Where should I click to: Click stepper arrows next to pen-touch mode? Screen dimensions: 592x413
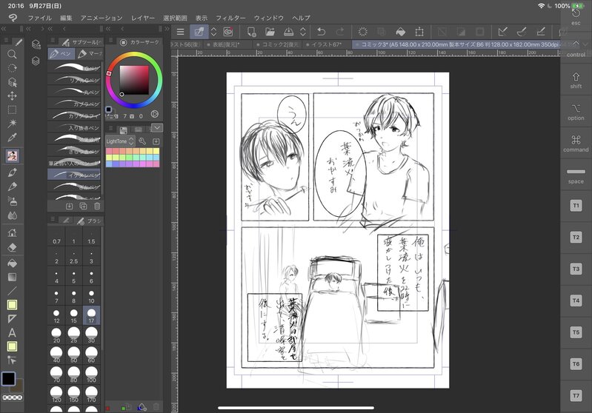coord(213,32)
